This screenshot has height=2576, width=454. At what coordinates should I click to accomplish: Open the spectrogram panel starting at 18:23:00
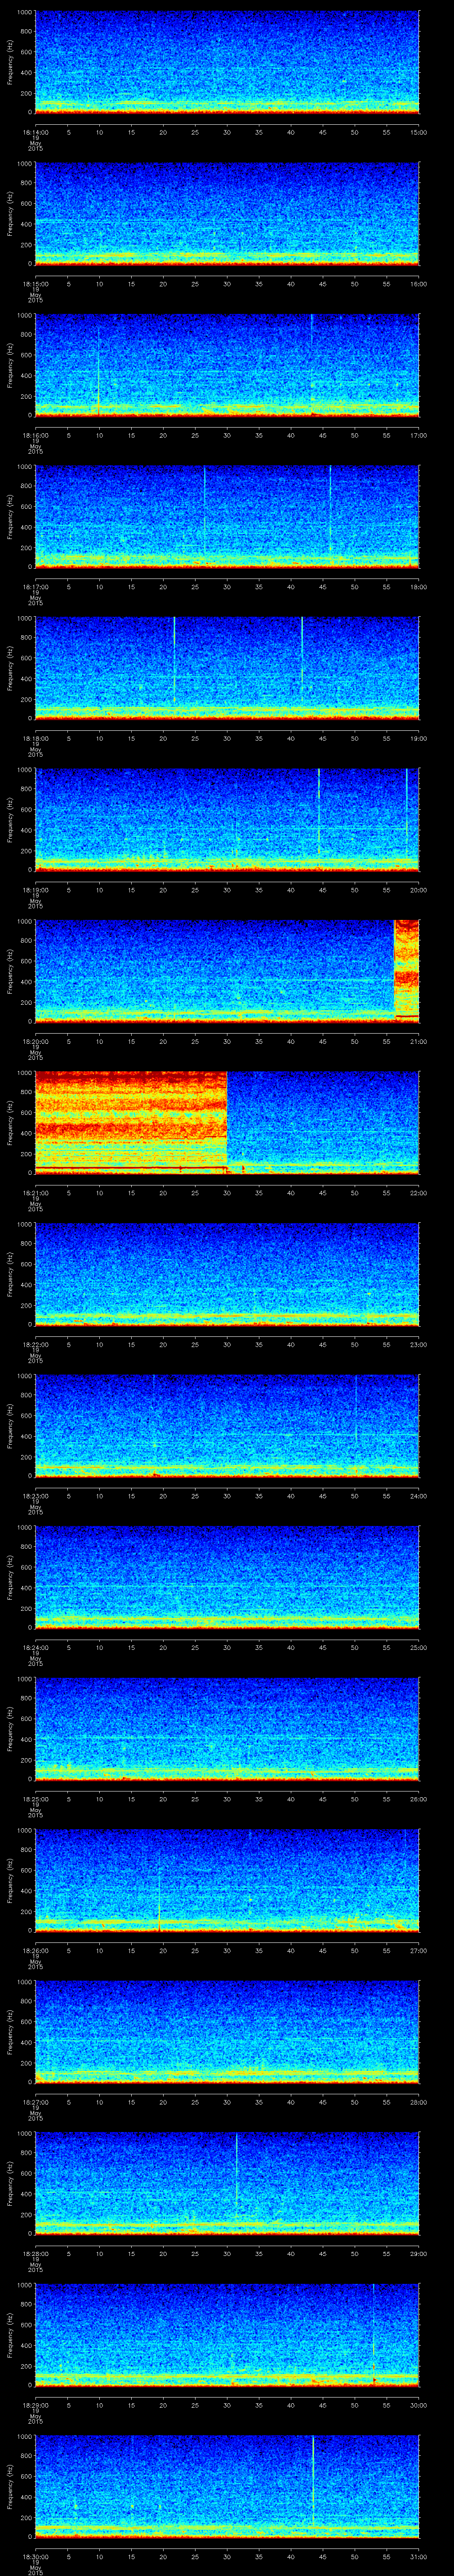point(227,1427)
